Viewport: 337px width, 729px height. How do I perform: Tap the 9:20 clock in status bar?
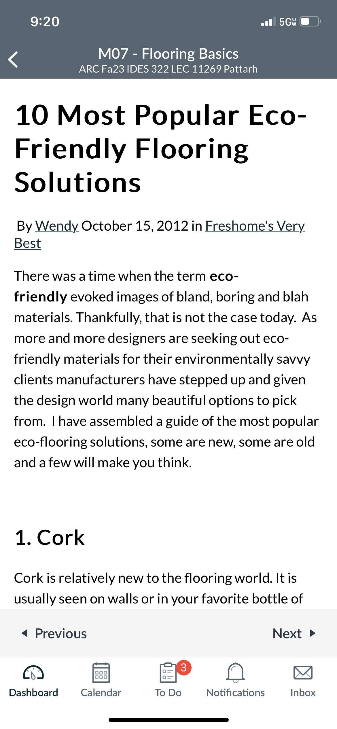[x=45, y=22]
